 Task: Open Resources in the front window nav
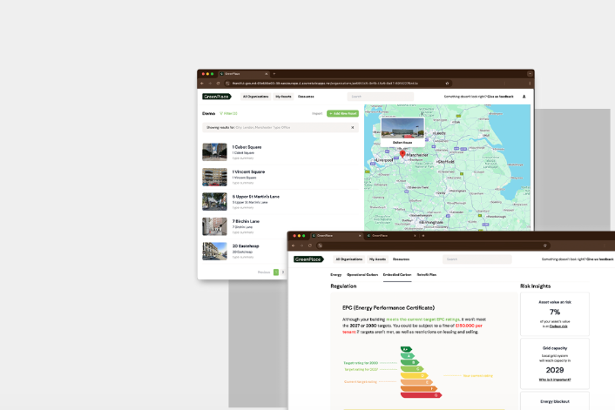401,259
